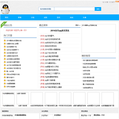The height and width of the screenshot is (119, 119).
Task: Click the 男生网名 section heading
Action: tap(85, 111)
